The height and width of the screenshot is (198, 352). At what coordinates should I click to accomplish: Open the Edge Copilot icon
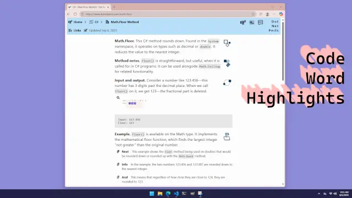[281, 14]
